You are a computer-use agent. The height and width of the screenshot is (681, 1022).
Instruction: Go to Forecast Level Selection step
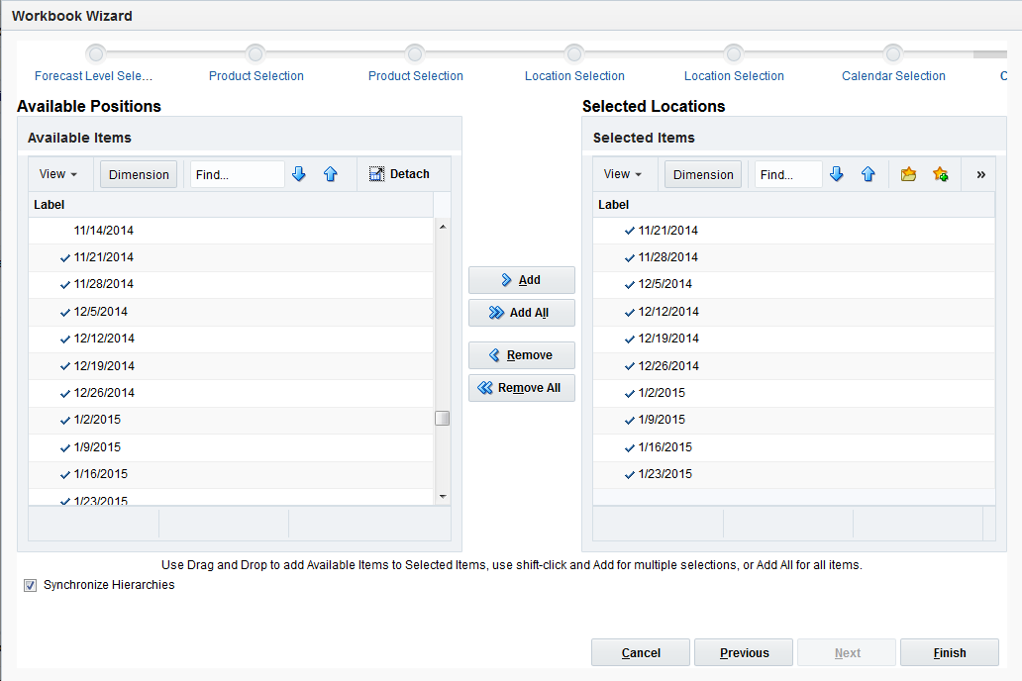click(93, 76)
